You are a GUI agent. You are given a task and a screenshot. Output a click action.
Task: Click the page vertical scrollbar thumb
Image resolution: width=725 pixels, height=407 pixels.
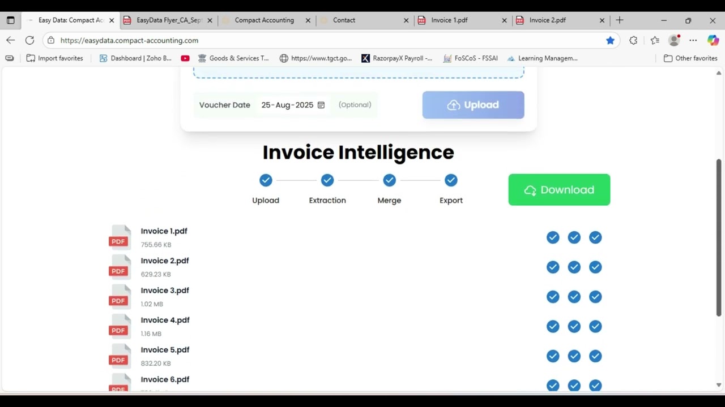719,237
